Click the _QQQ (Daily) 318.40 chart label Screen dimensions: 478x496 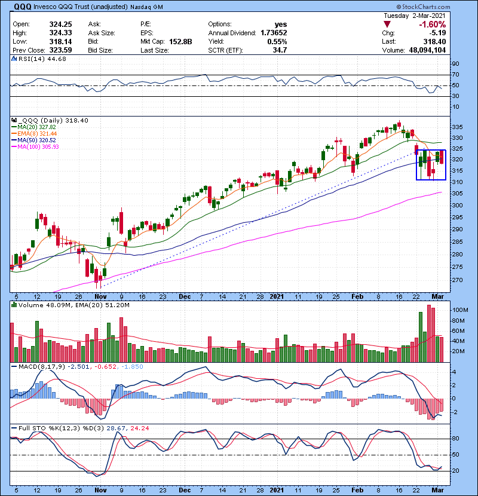(x=53, y=121)
